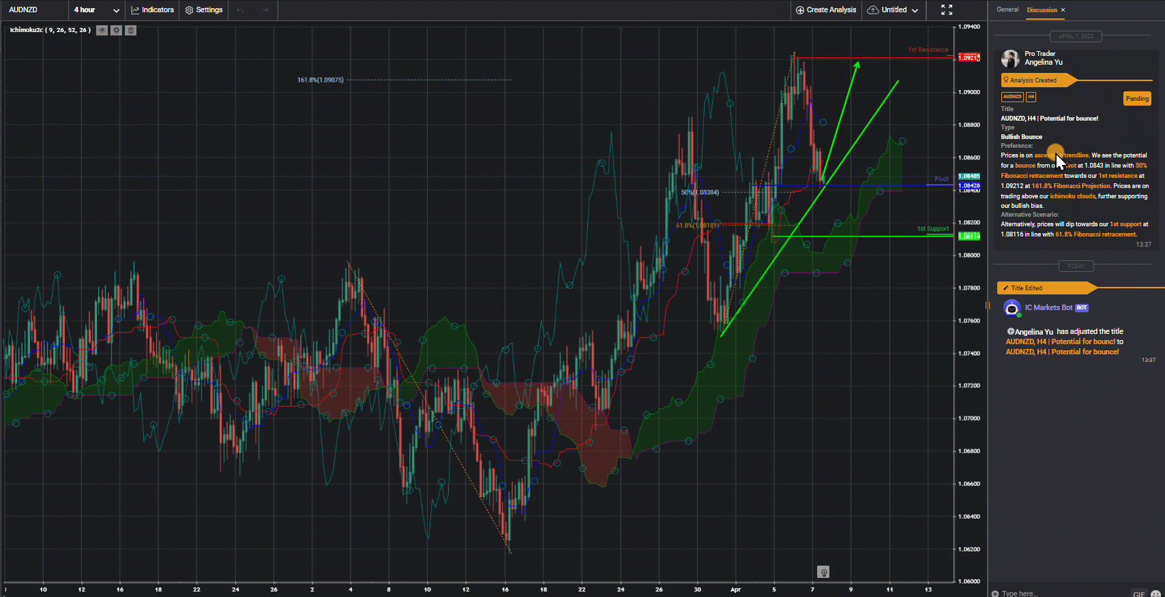1165x597 pixels.
Task: Click the AUDNZD symbol tag in analysis
Action: (1012, 97)
